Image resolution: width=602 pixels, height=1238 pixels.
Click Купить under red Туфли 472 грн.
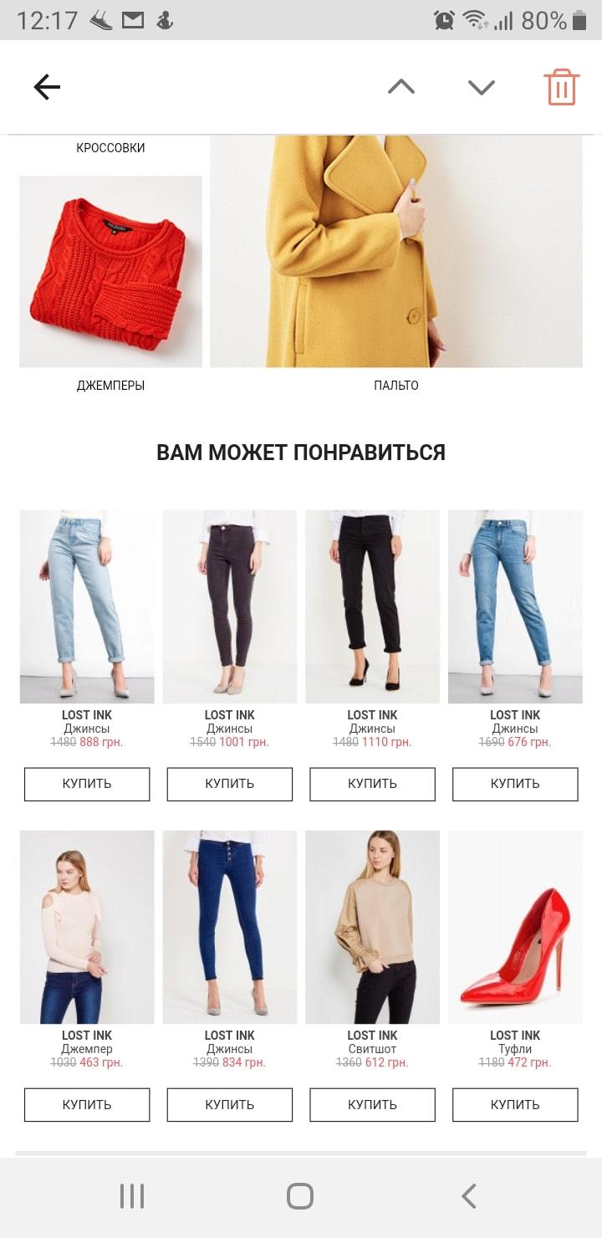click(x=515, y=1104)
